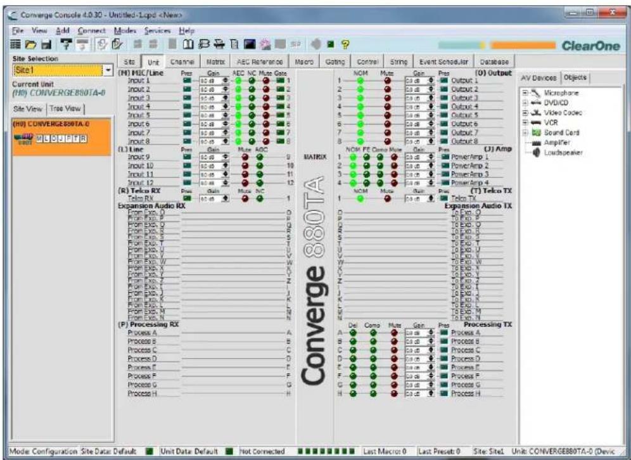Click the small green square toolbar icon

331,44
